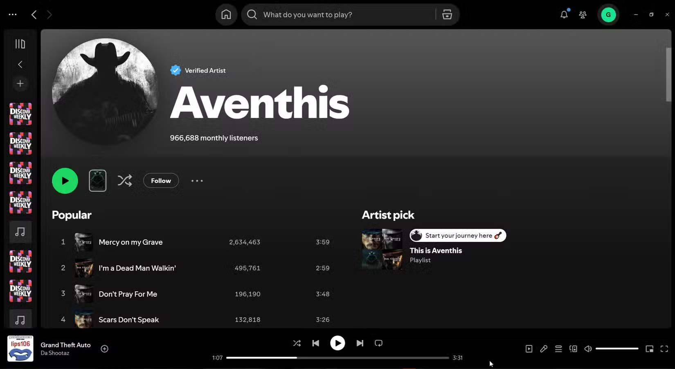This screenshot has height=369, width=675.
Task: Enter fullscreen mode
Action: (664, 349)
